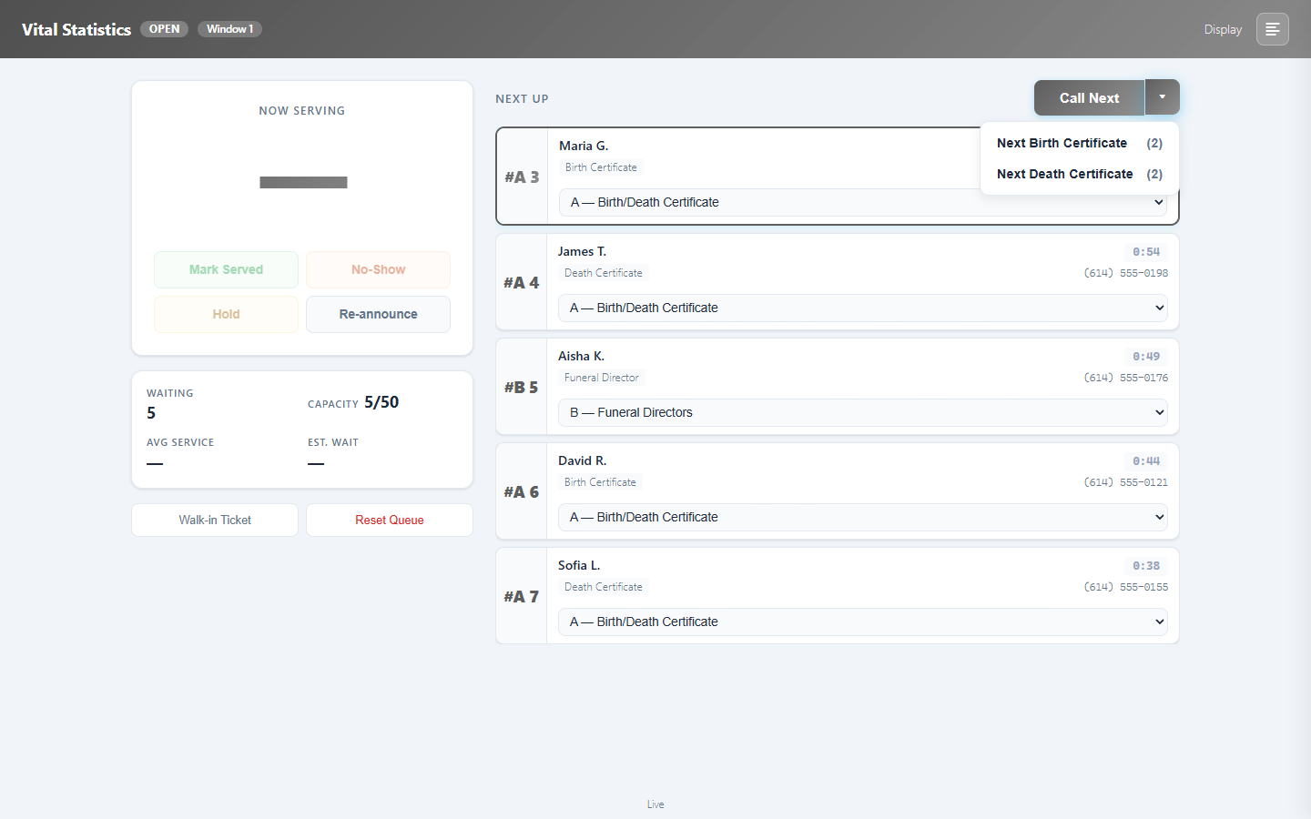Click the Re-announce button
The height and width of the screenshot is (819, 1311).
click(378, 314)
